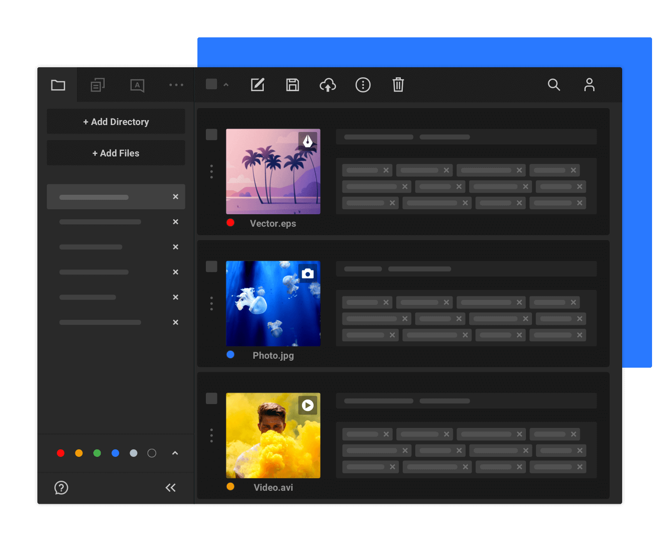Screen dimensions: 668x554
Task: Click the Add Files button
Action: pyautogui.click(x=116, y=153)
